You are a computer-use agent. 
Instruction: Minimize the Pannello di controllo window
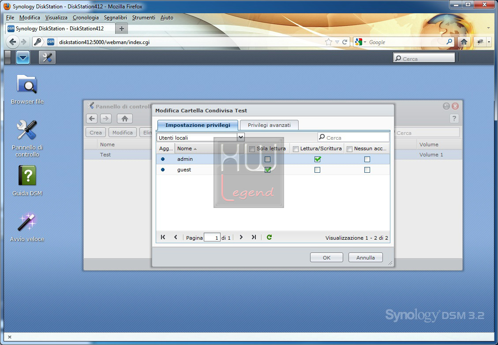point(446,106)
